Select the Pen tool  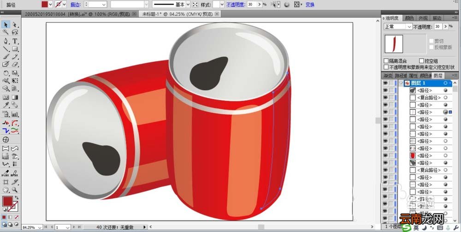click(x=6, y=41)
